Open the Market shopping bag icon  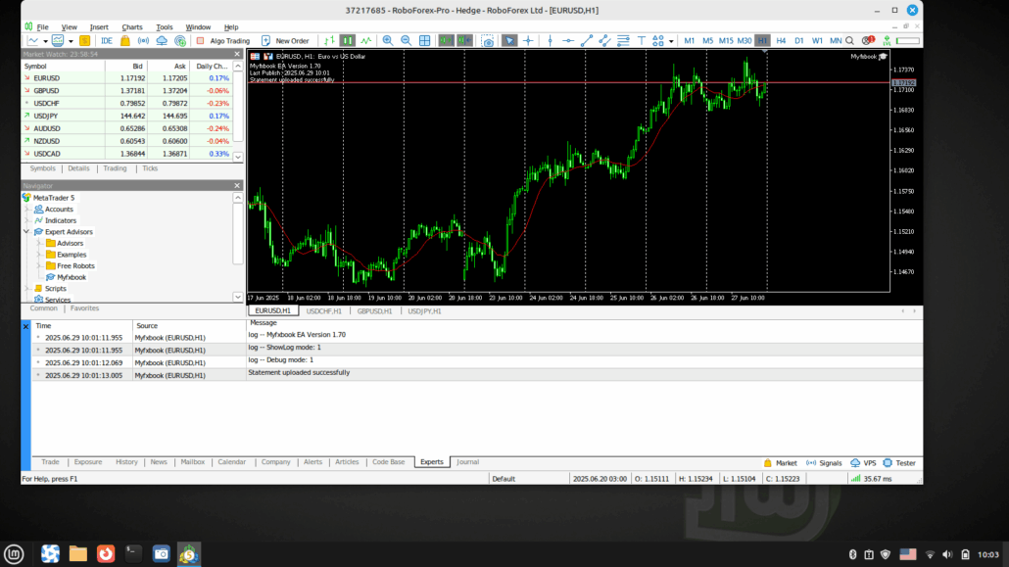[124, 40]
